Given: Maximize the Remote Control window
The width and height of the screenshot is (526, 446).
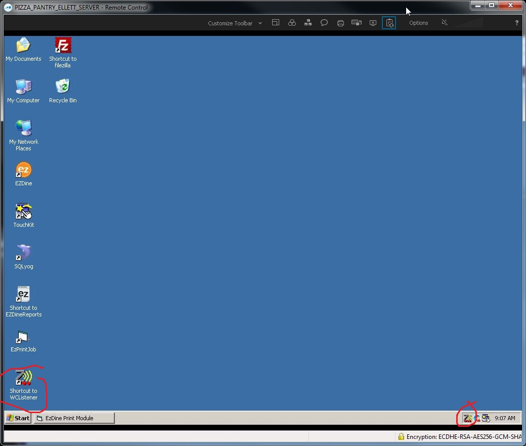Looking at the screenshot, I should tap(492, 6).
